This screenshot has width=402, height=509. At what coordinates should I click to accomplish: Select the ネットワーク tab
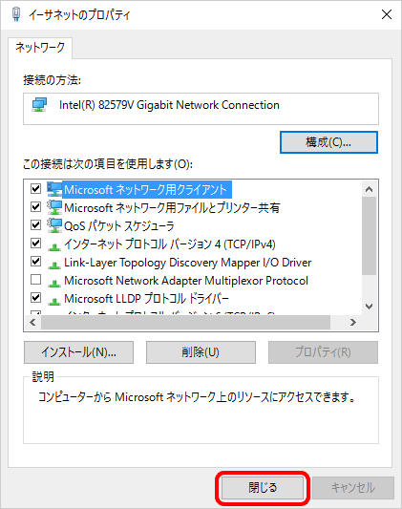[x=40, y=48]
